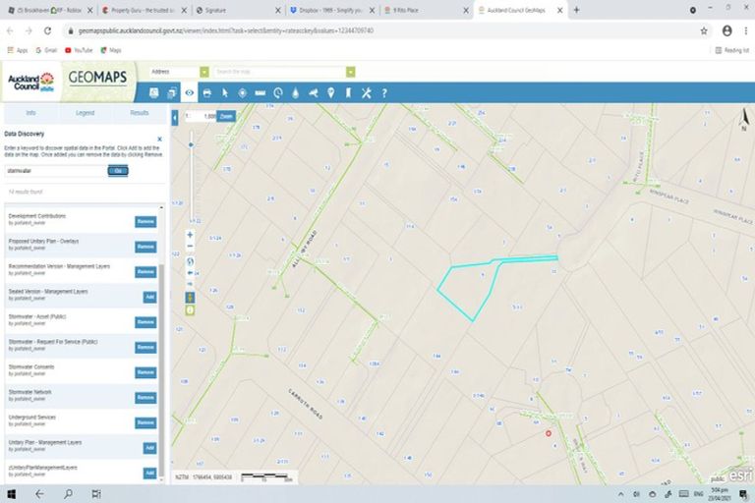The height and width of the screenshot is (503, 755).
Task: Open the tools wrench icon
Action: [366, 92]
